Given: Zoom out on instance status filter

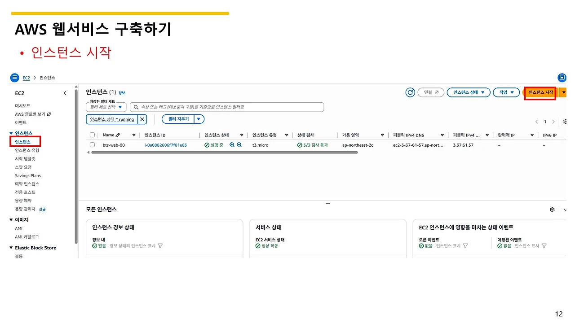Looking at the screenshot, I should coord(239,145).
